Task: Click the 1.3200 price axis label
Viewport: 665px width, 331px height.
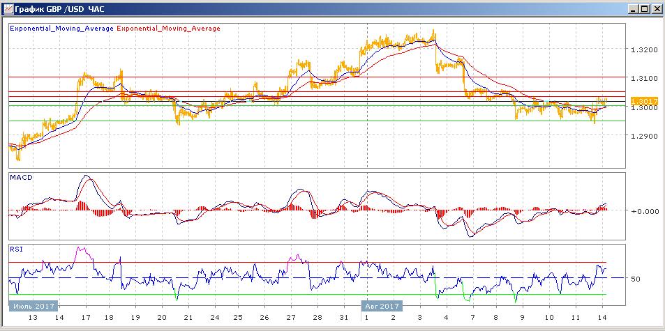Action: tap(643, 50)
